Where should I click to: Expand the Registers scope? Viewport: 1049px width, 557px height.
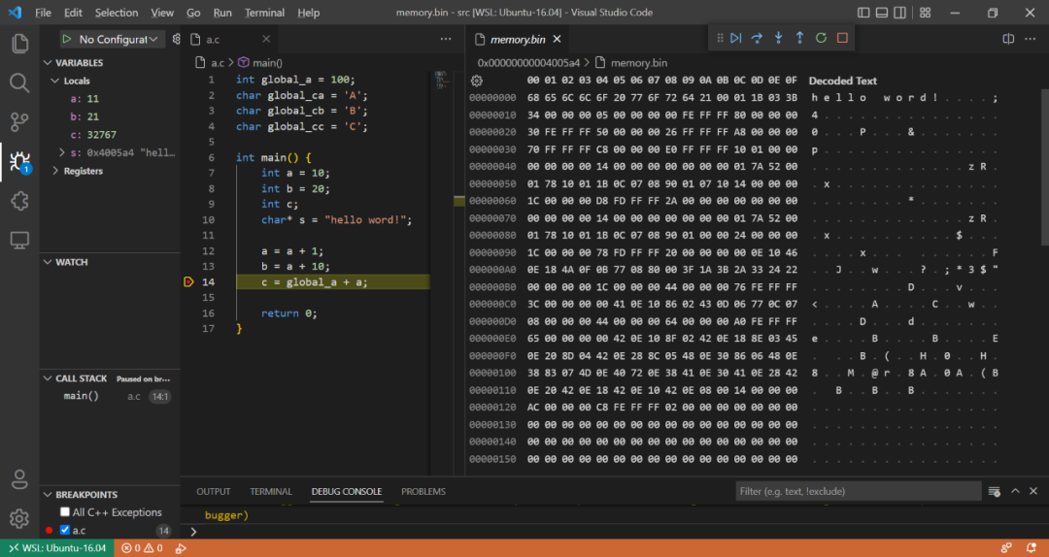(x=55, y=171)
